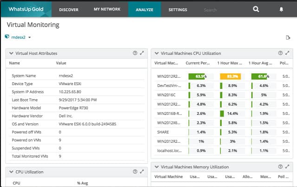Viewport: 297px width, 187px height.
Task: Click into the Search field
Action: pyautogui.click(x=210, y=10)
